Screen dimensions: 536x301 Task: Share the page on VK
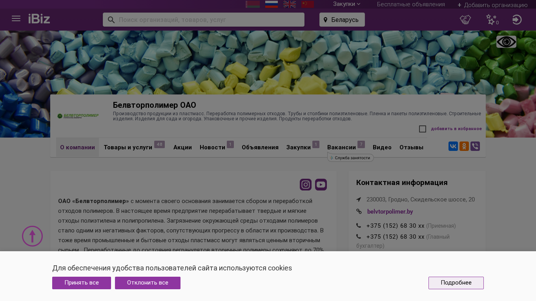[453, 146]
